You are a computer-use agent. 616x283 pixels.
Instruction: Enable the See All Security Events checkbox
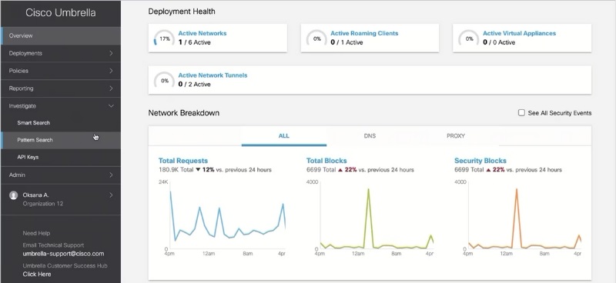pyautogui.click(x=521, y=112)
